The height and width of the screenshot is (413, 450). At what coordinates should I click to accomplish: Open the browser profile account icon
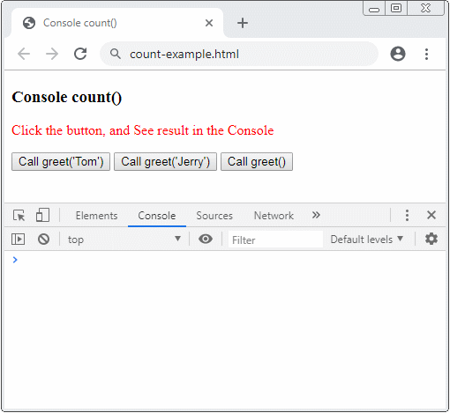coord(398,54)
